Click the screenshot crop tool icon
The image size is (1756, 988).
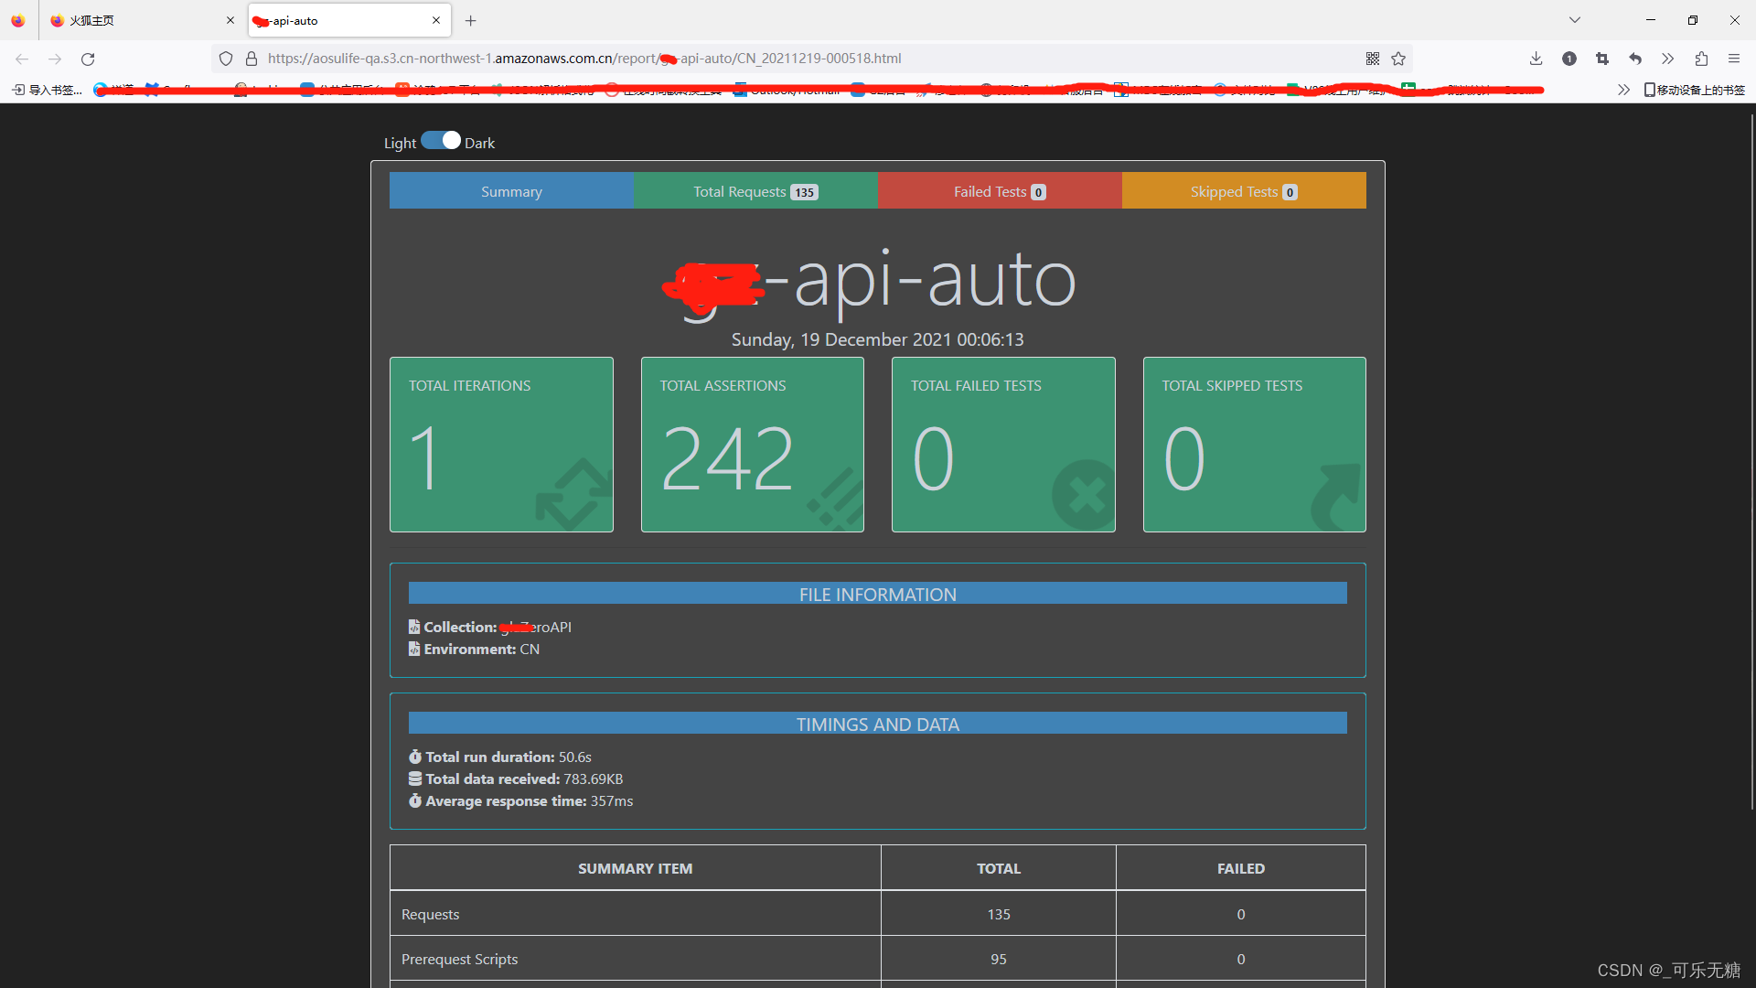click(x=1602, y=59)
